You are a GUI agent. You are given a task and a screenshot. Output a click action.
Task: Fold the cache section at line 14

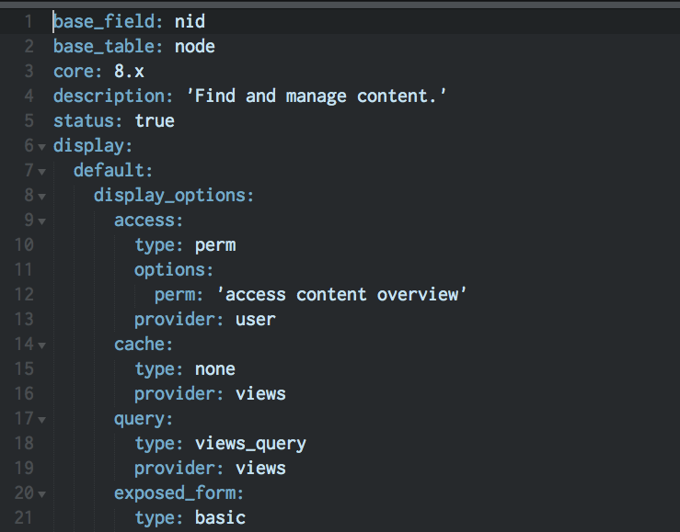pos(41,345)
